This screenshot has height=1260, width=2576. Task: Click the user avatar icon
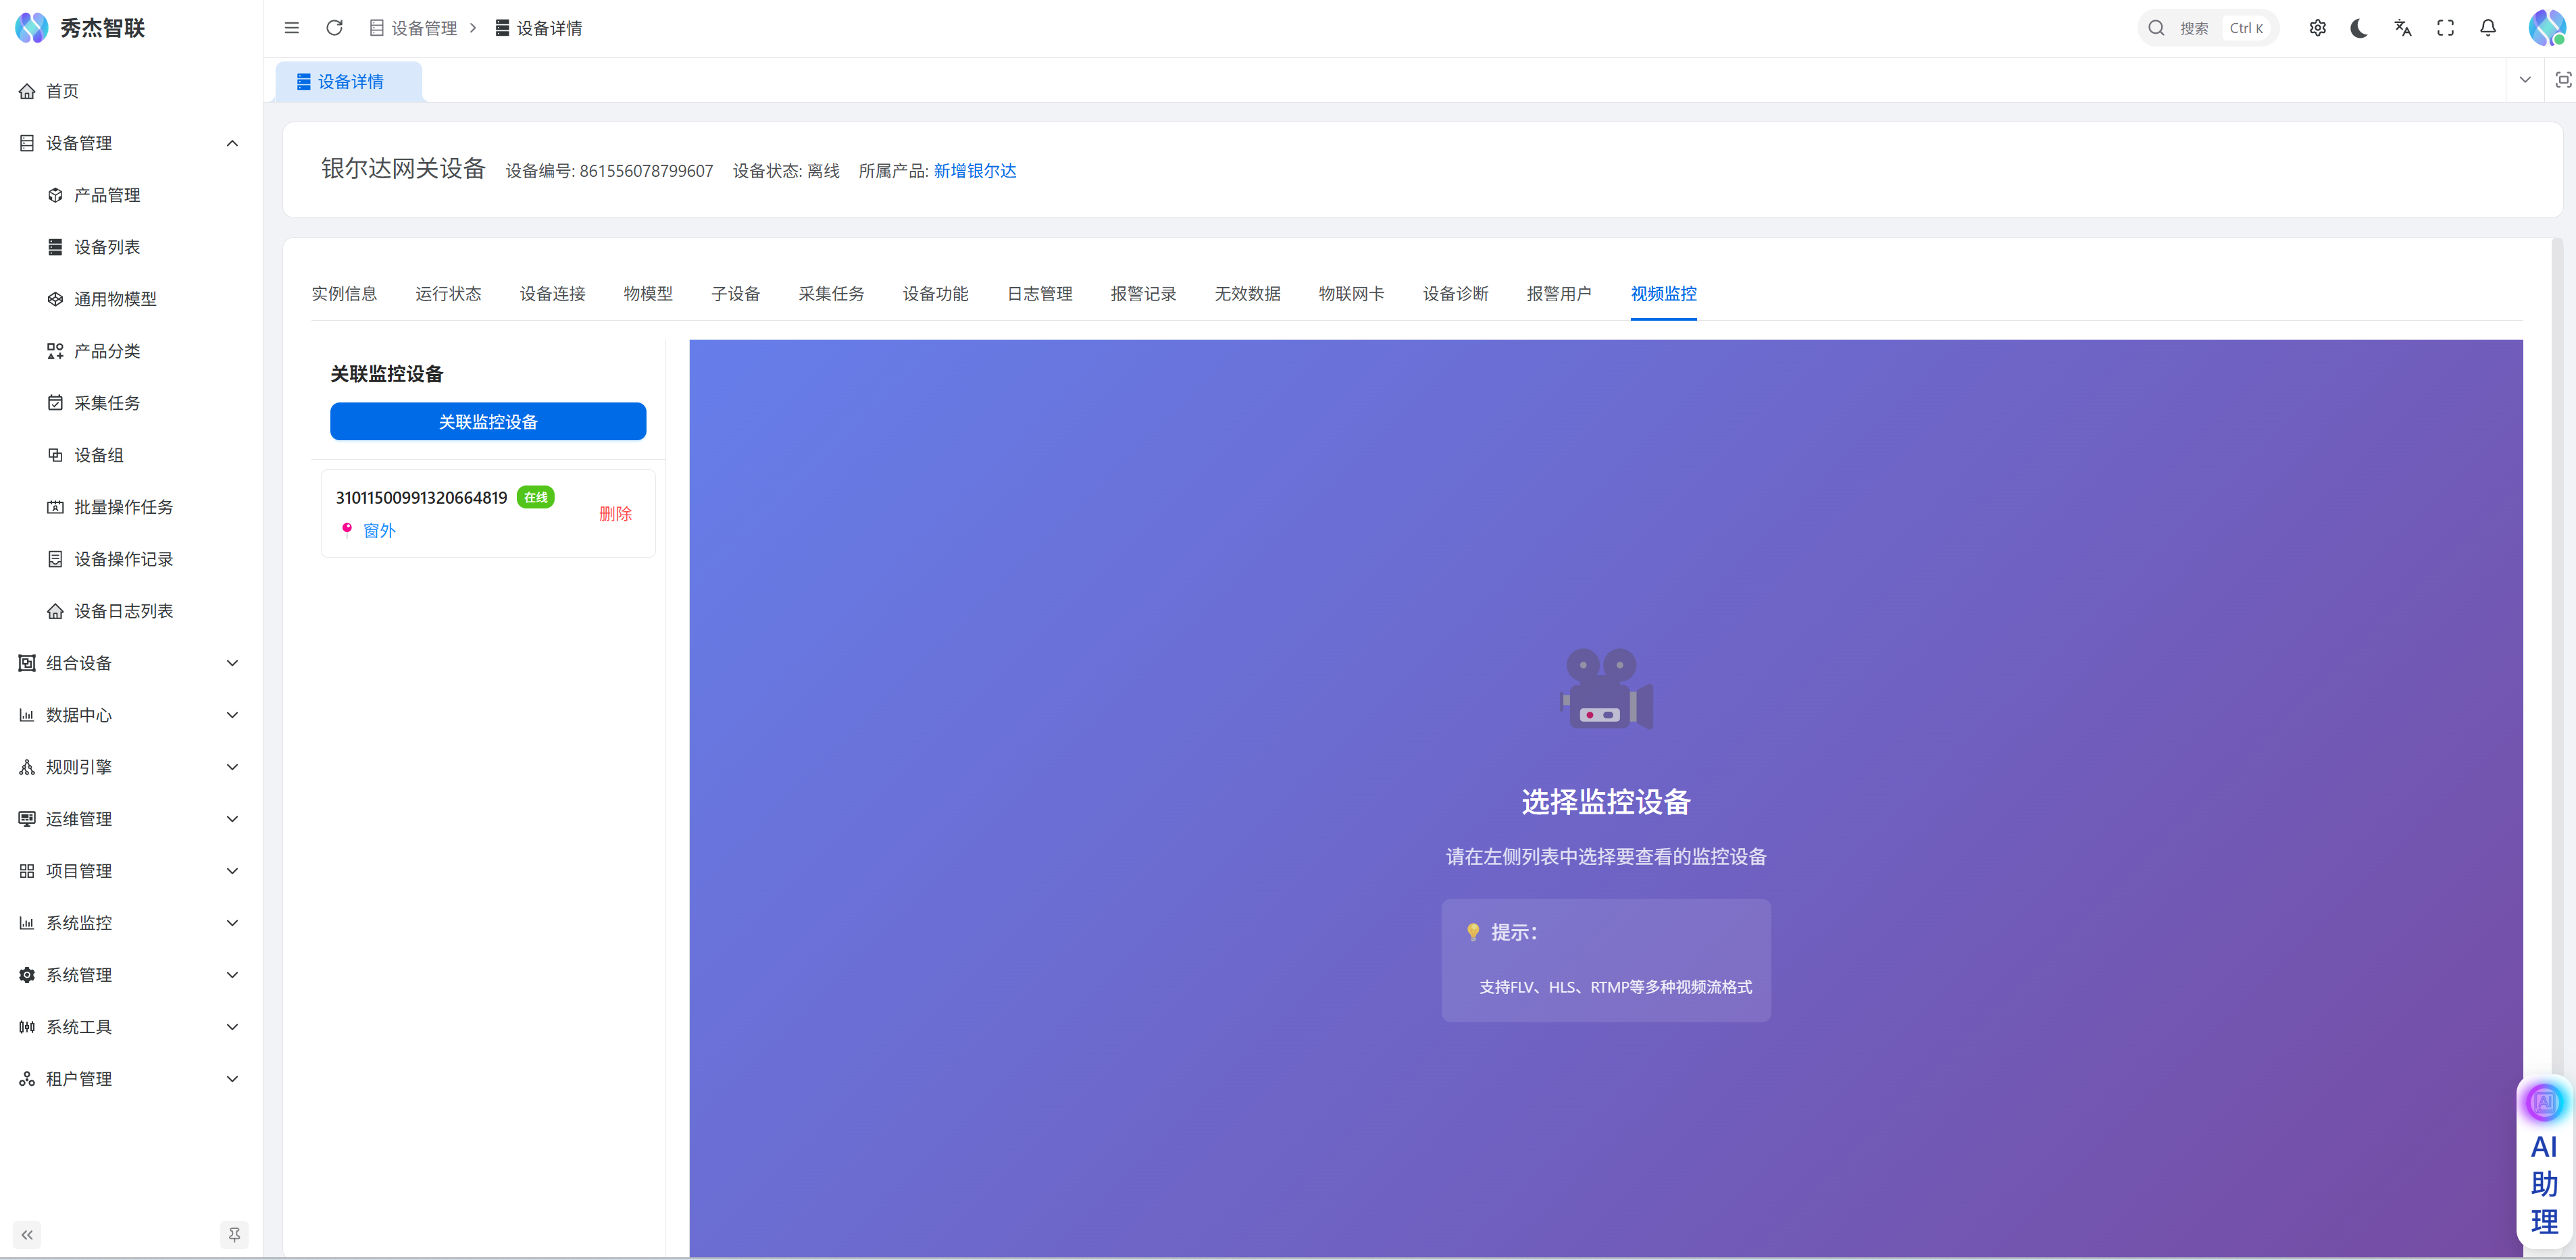[x=2546, y=28]
